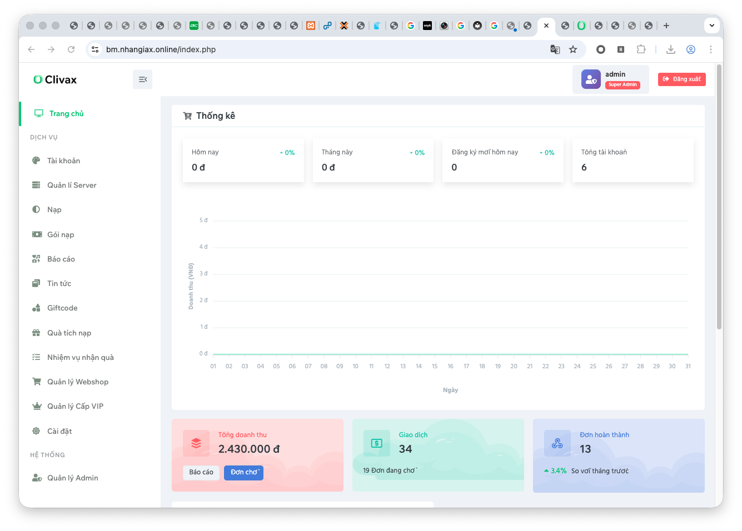Click the blue Đơn chờ button

(x=243, y=472)
